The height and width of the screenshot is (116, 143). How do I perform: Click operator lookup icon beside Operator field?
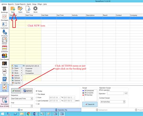point(126,93)
